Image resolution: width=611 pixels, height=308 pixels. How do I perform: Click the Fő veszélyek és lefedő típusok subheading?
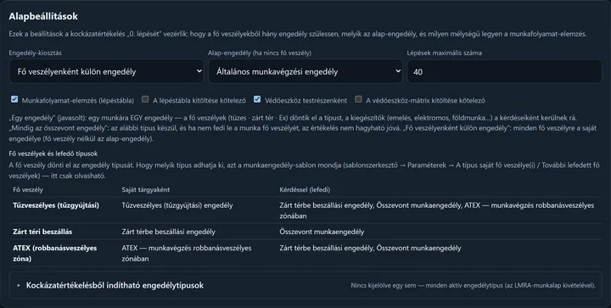point(53,154)
